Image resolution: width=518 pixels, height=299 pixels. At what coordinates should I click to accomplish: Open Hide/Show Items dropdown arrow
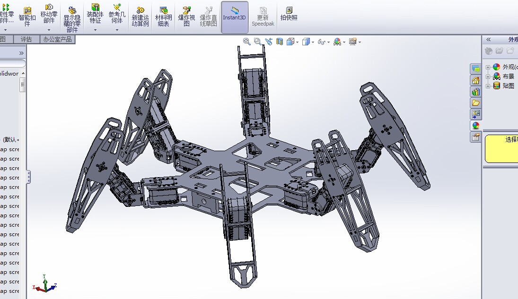pyautogui.click(x=328, y=42)
